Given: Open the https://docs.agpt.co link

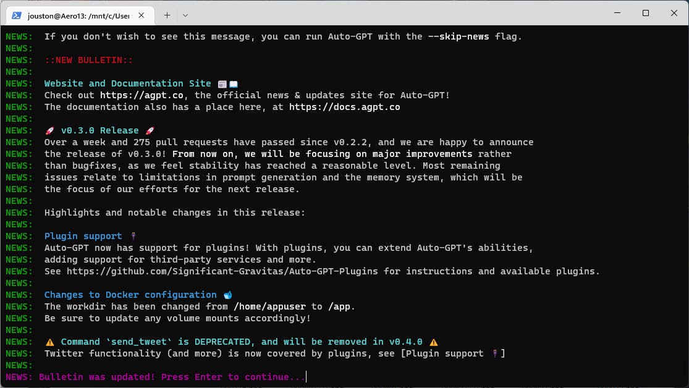Looking at the screenshot, I should pyautogui.click(x=345, y=108).
